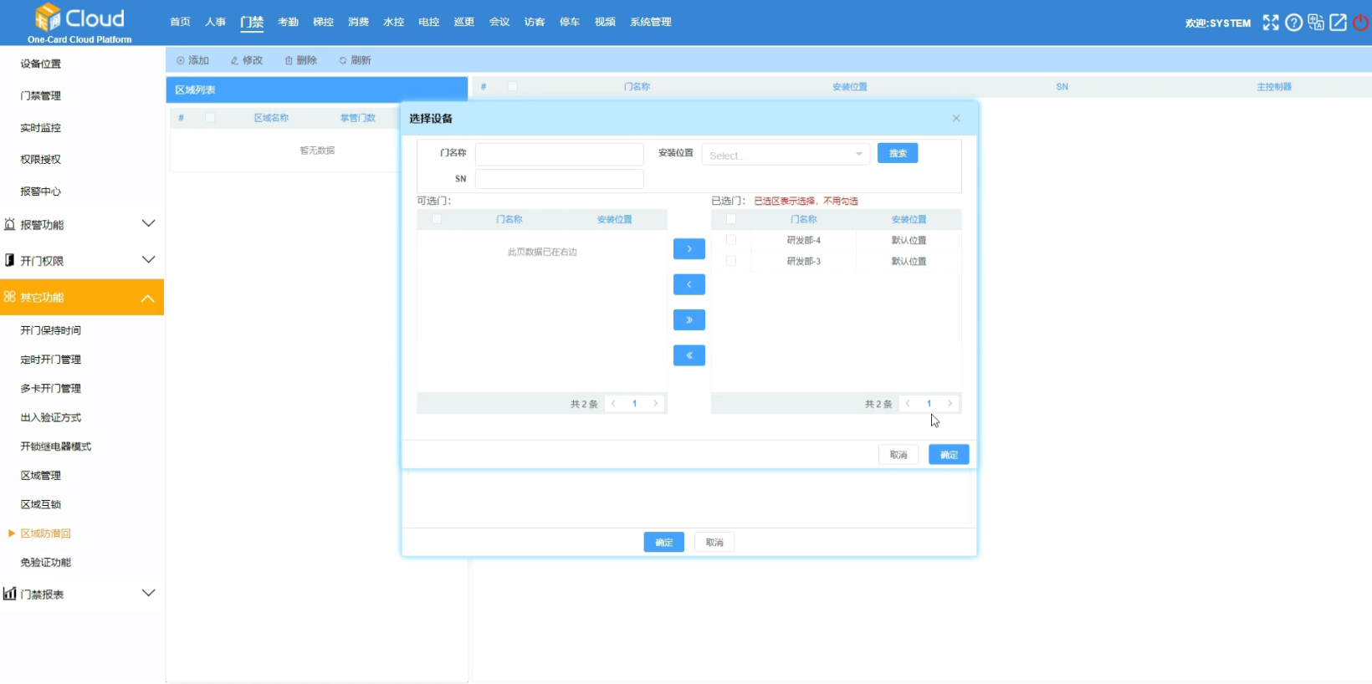This screenshot has width=1372, height=684.
Task: Click the double right arrow move-all button
Action: (x=689, y=320)
